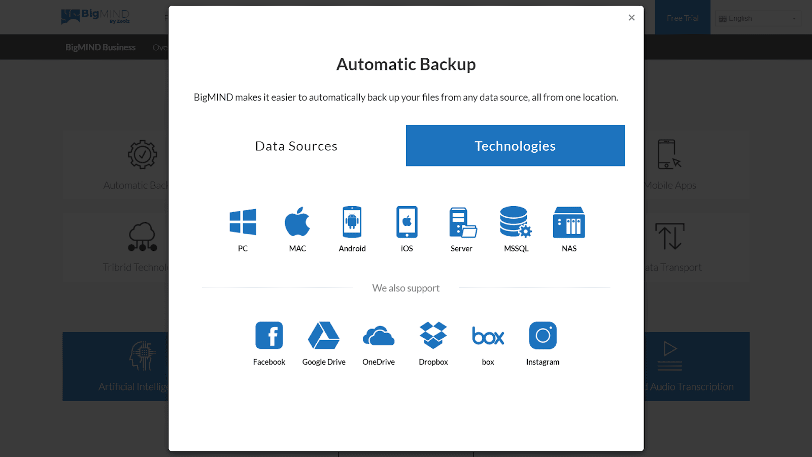The width and height of the screenshot is (812, 457).
Task: Click the Apple MAC icon
Action: 297,221
